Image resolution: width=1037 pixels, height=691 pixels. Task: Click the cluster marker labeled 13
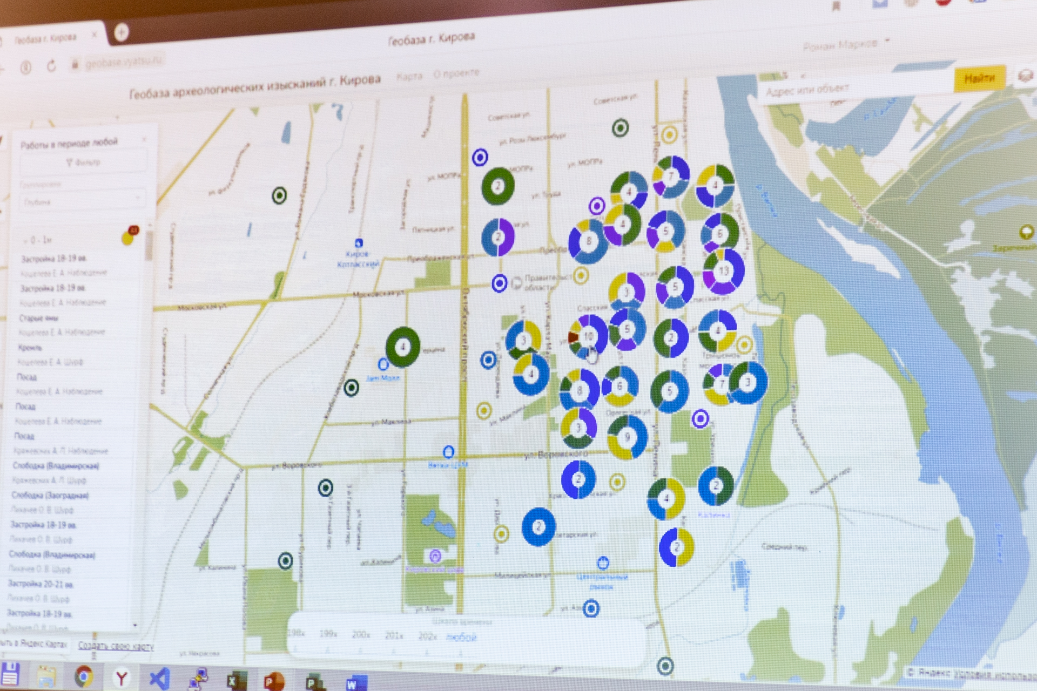(723, 271)
